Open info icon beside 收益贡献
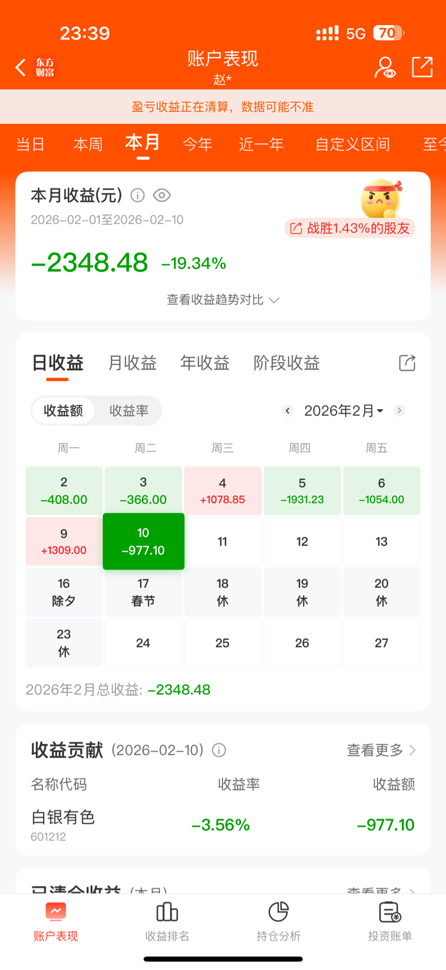The height and width of the screenshot is (970, 446). [219, 750]
